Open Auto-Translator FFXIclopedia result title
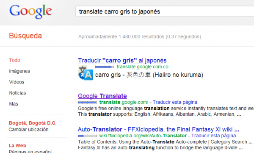 point(158,129)
